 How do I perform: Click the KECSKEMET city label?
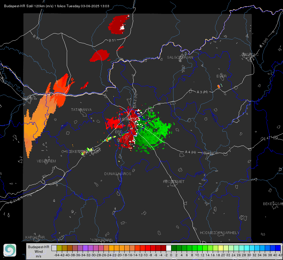174,181
